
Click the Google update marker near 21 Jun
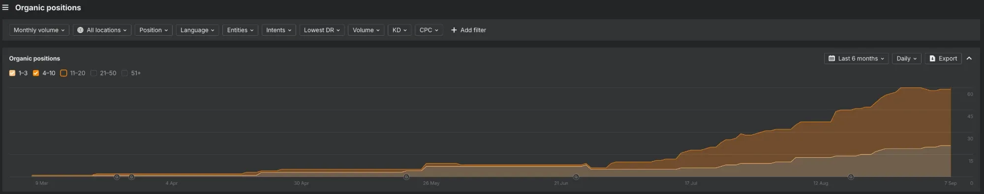coord(576,177)
